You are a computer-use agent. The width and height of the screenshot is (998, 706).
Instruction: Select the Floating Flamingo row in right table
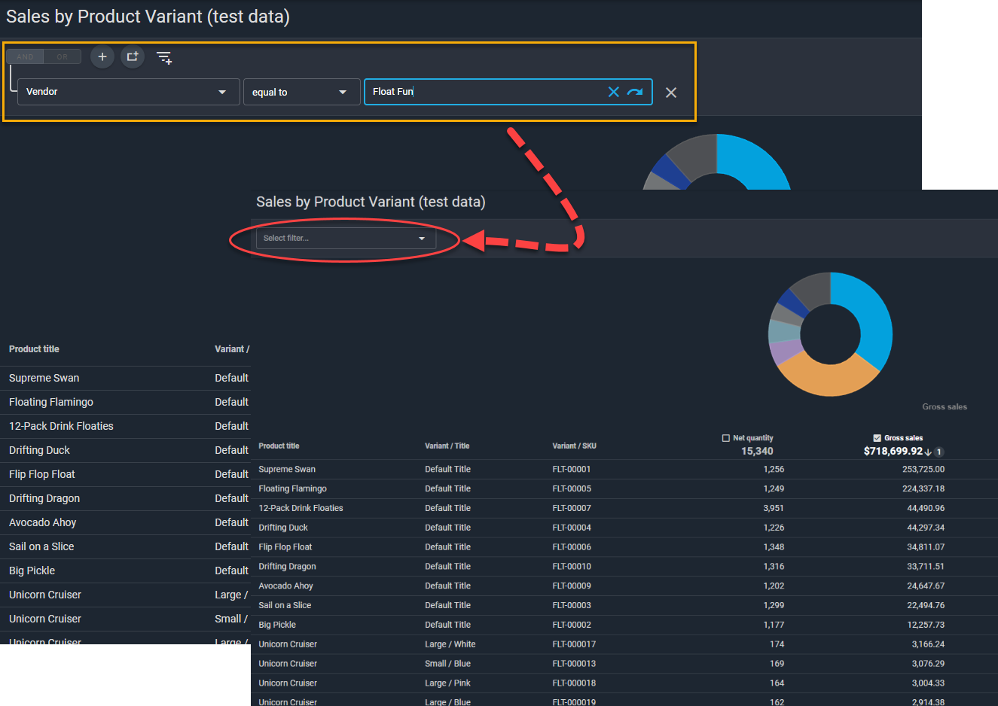point(292,488)
